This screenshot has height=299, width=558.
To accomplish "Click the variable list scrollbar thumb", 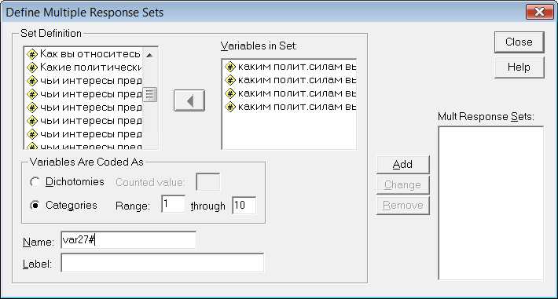I will tap(150, 95).
